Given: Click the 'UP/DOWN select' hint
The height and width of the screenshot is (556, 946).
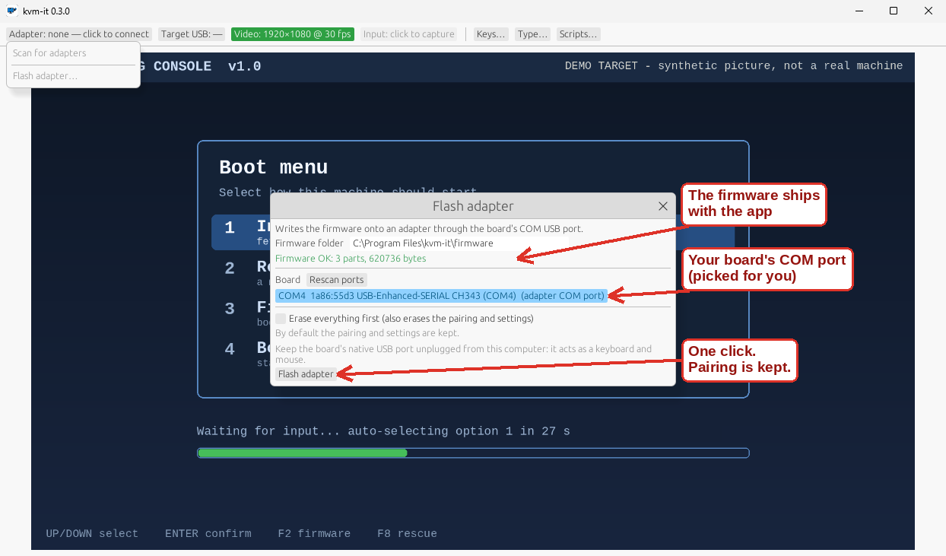Looking at the screenshot, I should coord(92,534).
